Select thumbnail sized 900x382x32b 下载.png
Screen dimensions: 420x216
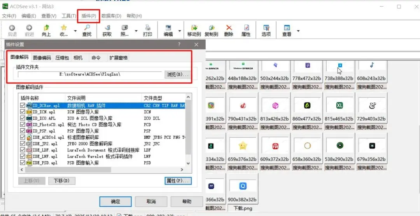[243, 188]
